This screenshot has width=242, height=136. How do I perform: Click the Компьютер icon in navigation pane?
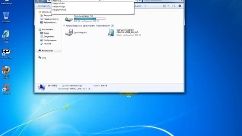pos(40,51)
